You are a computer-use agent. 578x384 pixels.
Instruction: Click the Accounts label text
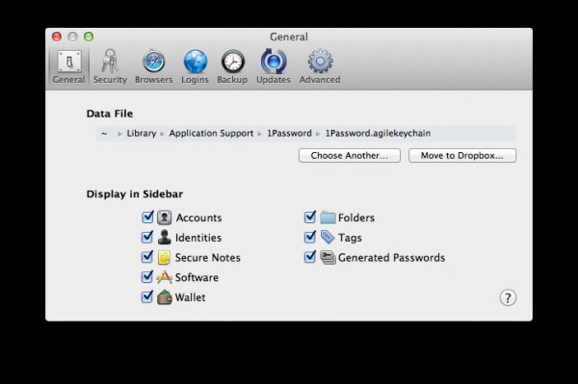click(198, 218)
